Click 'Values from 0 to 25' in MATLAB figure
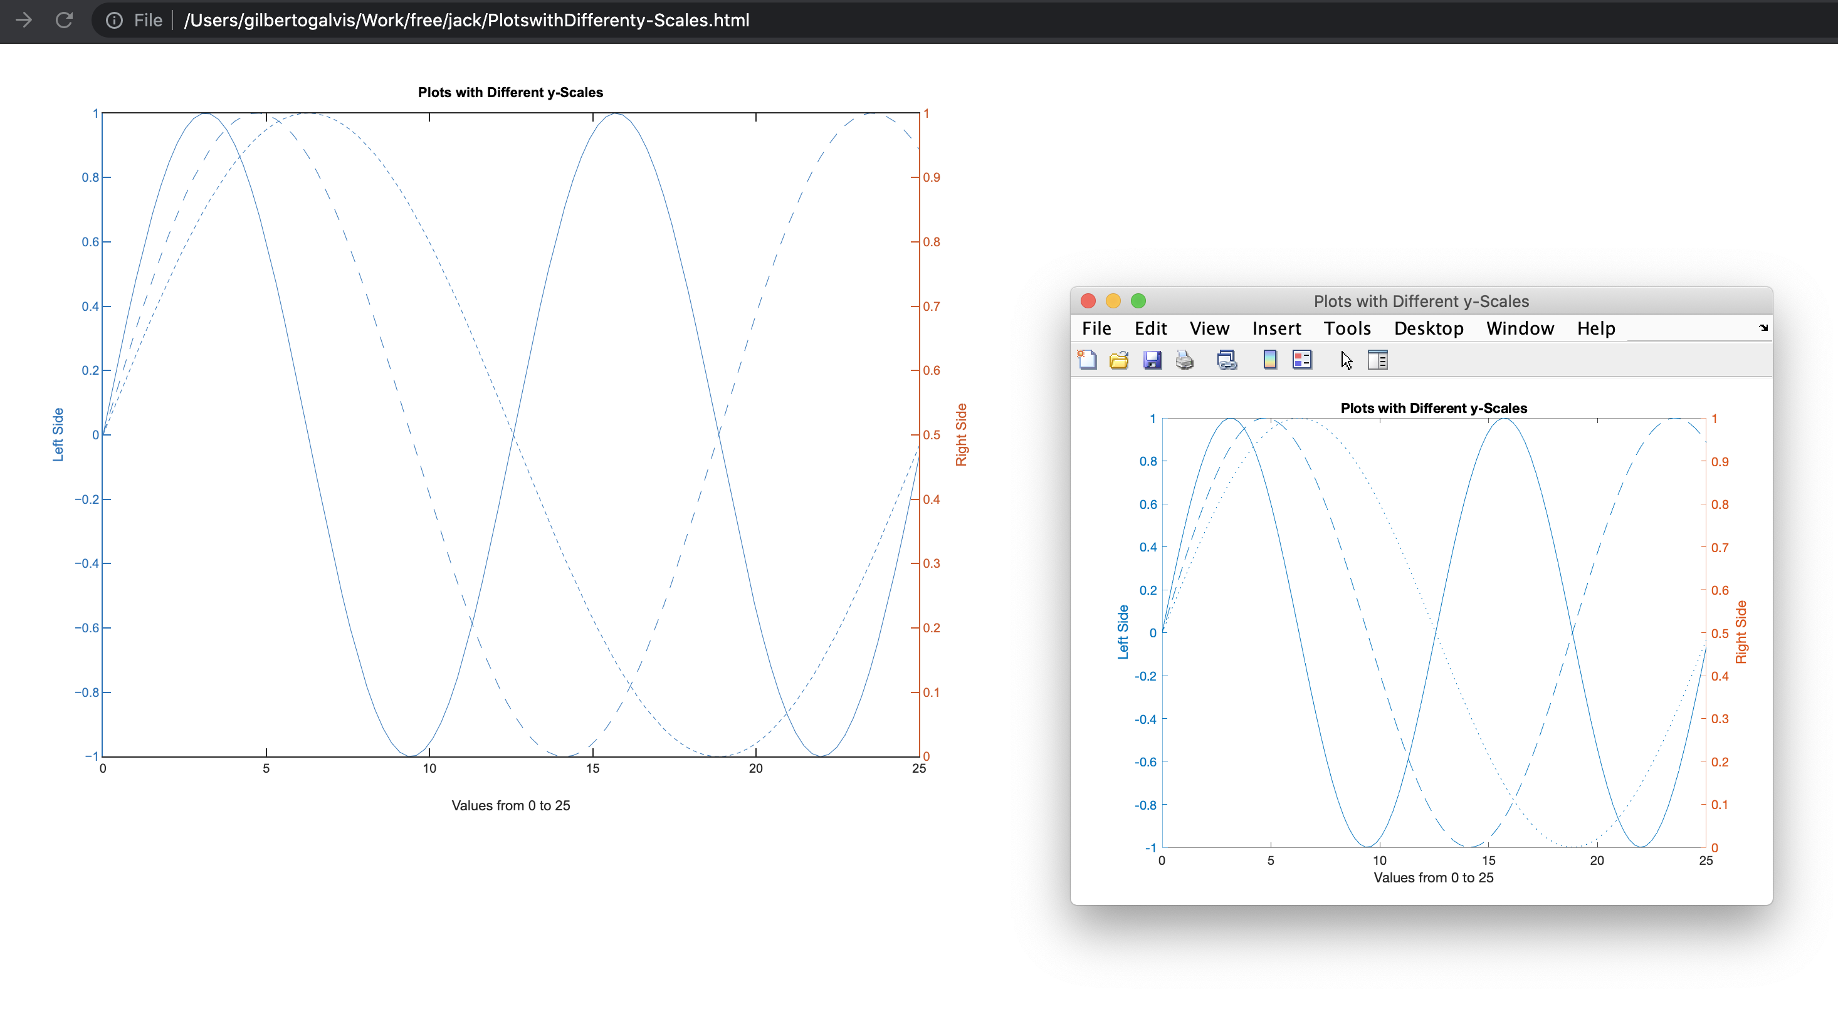1838x1024 pixels. click(x=1434, y=878)
